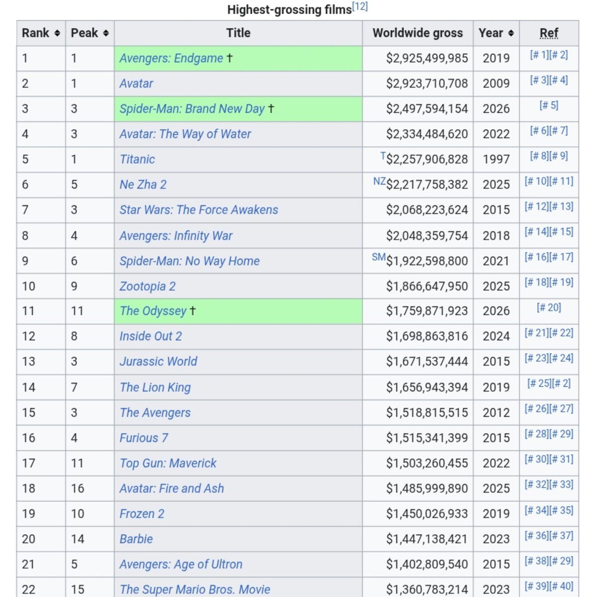This screenshot has width=597, height=597.
Task: Open Top Gun: Maverick link
Action: coord(168,464)
